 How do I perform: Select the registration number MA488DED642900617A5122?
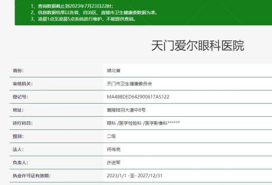coord(137,97)
